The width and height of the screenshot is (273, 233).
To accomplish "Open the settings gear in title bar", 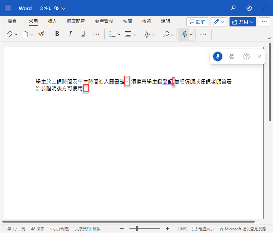I will pyautogui.click(x=249, y=8).
